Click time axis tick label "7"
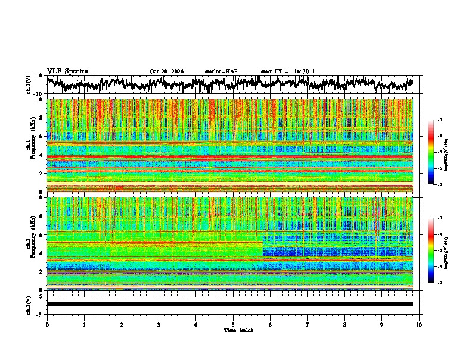This screenshot has height=364, width=472. click(x=308, y=325)
